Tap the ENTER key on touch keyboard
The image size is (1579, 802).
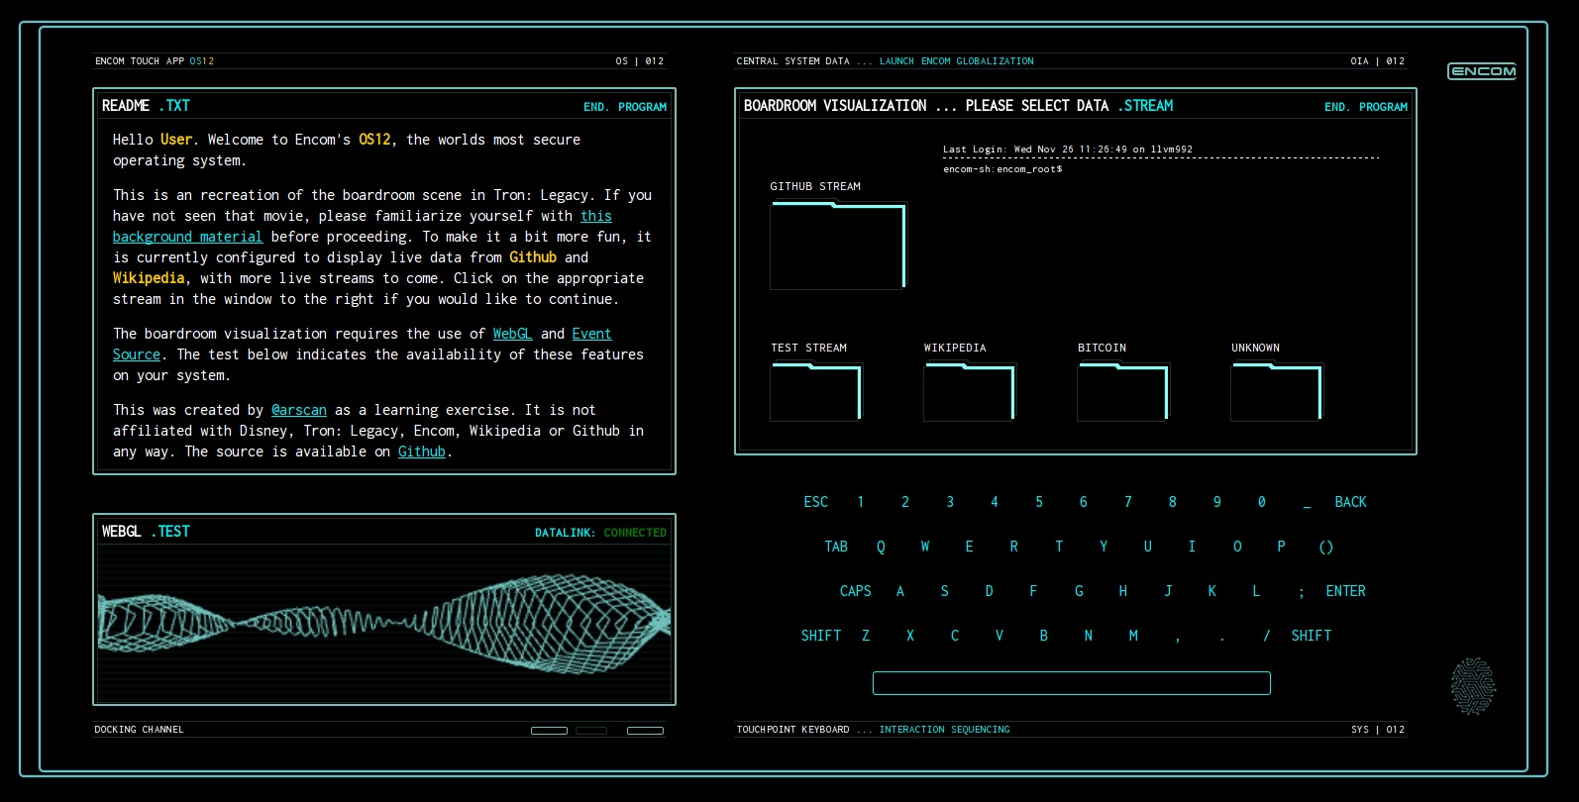1345,591
